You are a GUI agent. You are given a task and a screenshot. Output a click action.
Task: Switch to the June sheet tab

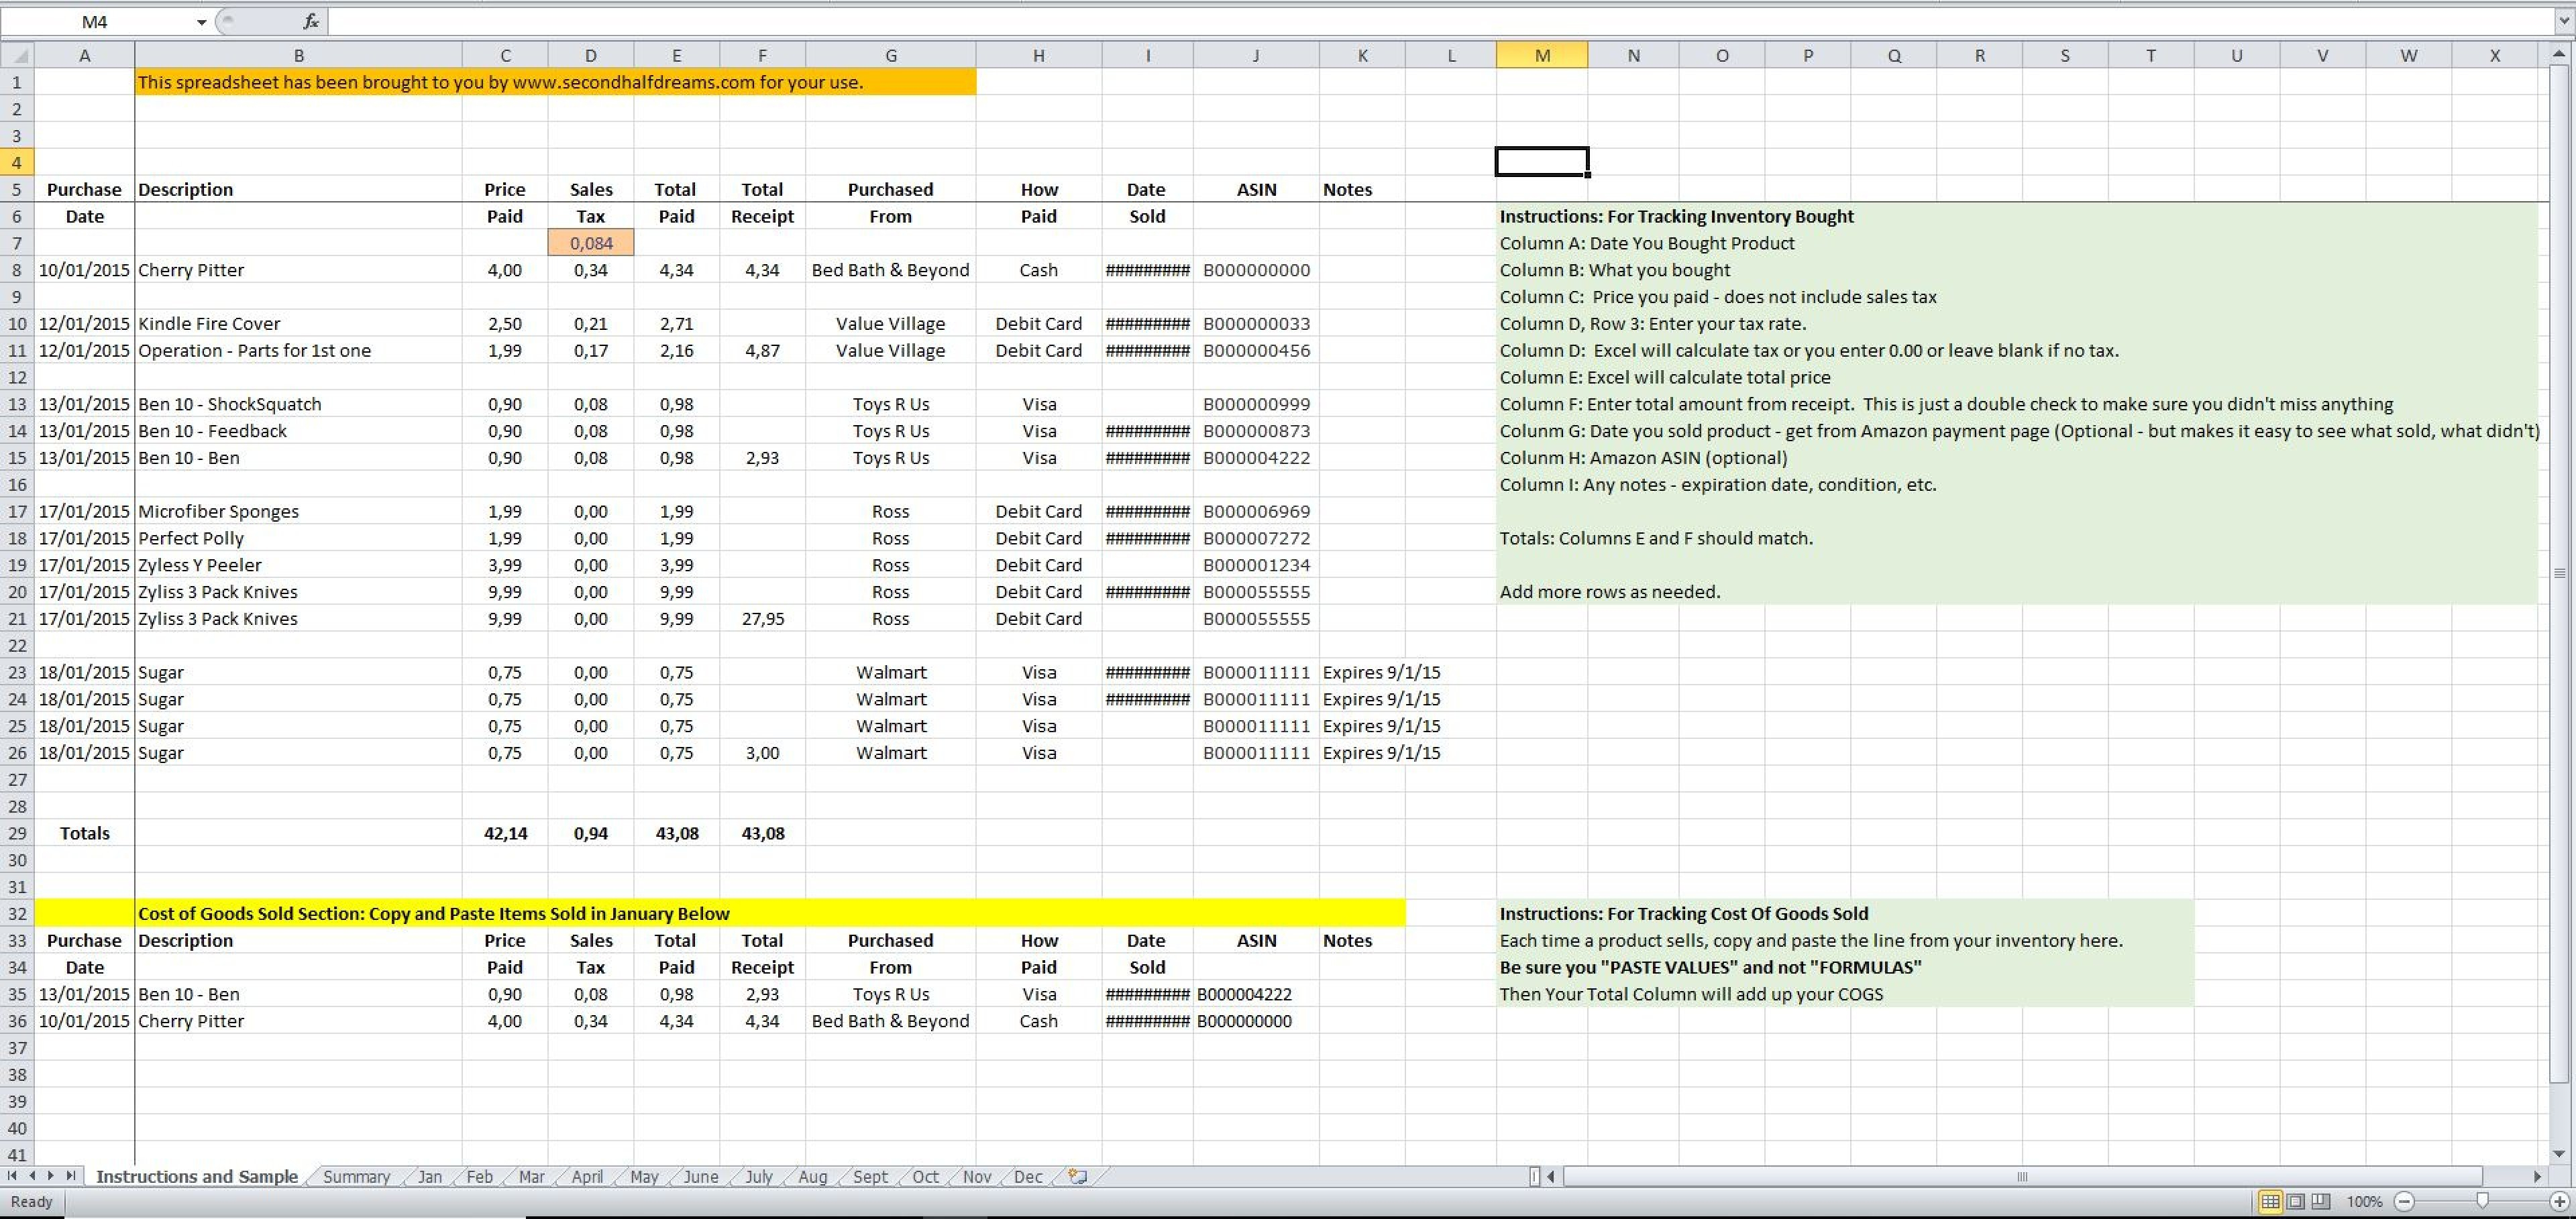[x=700, y=1176]
